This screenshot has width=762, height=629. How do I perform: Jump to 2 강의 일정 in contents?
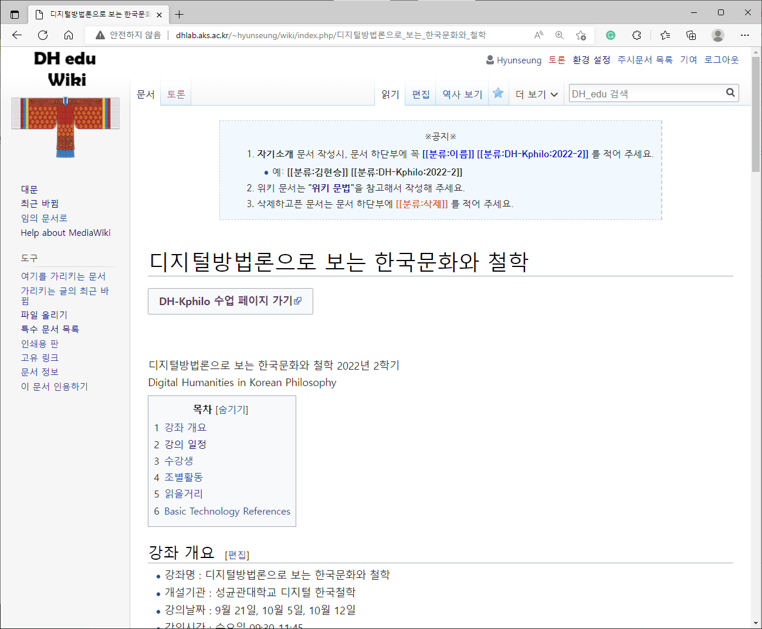(x=180, y=445)
